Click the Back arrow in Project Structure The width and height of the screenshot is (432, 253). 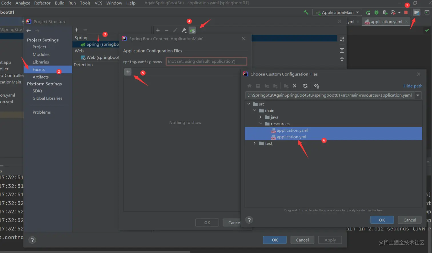[29, 30]
